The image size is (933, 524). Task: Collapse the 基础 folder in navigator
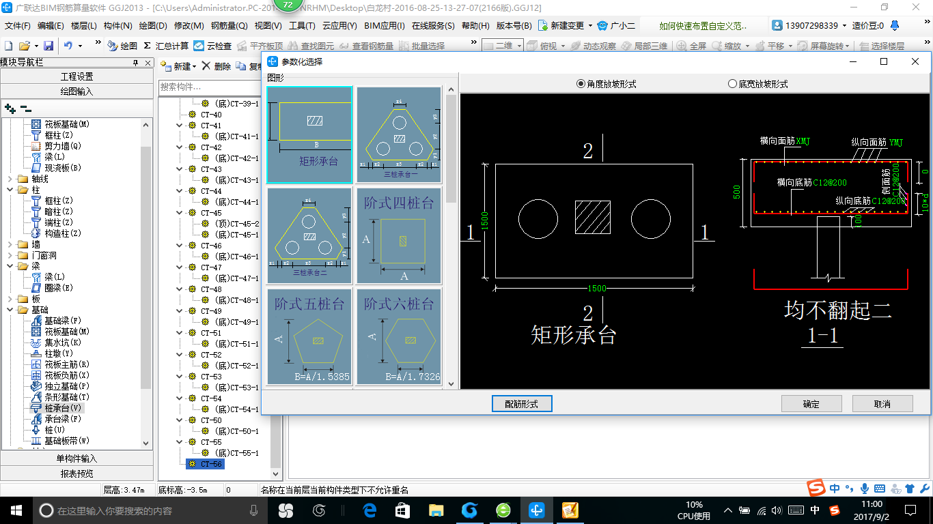(10, 310)
